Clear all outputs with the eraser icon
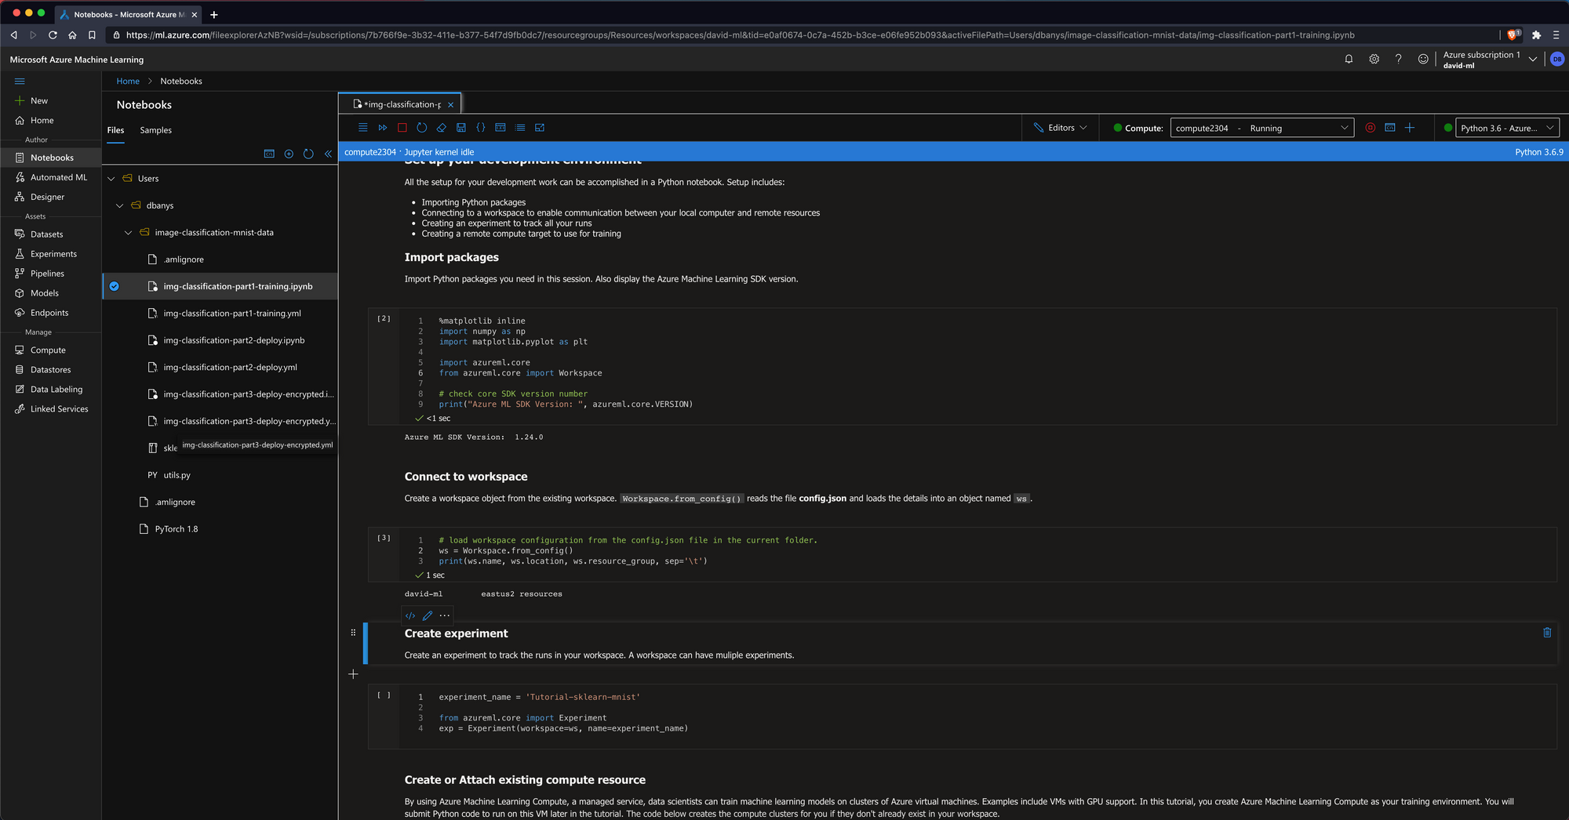 pos(442,128)
